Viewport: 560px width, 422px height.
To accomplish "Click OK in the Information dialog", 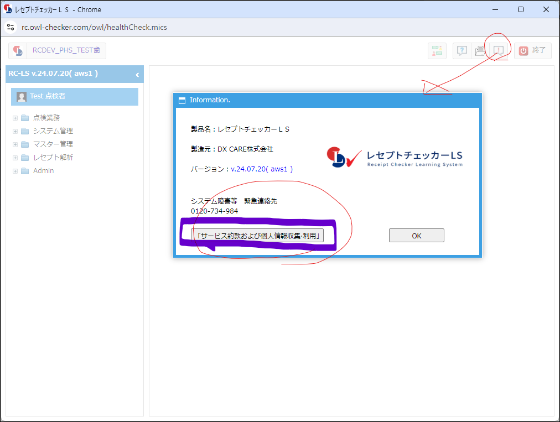I will [417, 236].
